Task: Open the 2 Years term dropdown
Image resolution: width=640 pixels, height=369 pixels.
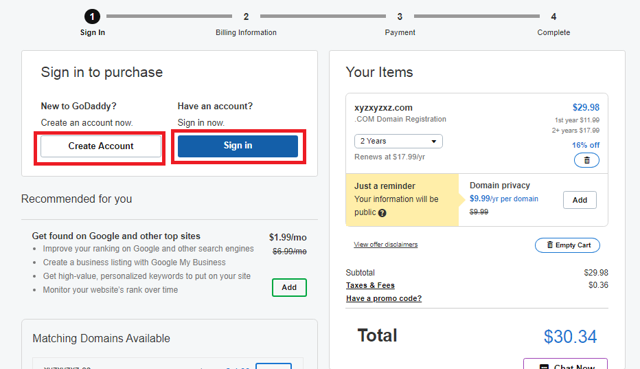Action: (x=398, y=141)
